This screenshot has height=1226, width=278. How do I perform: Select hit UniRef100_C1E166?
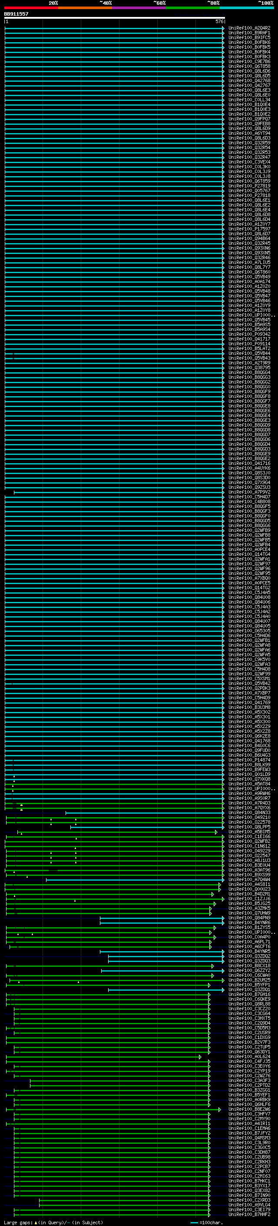[249, 837]
